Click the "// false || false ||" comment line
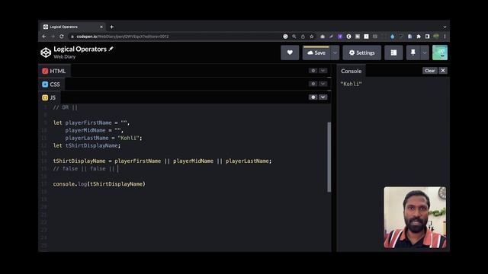The width and height of the screenshot is (488, 274). click(84, 169)
